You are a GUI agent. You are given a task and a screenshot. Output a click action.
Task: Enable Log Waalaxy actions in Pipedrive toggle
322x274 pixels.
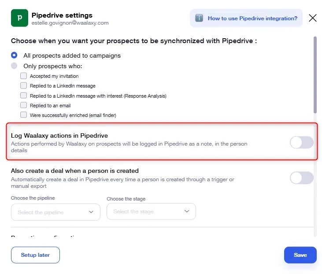point(301,142)
